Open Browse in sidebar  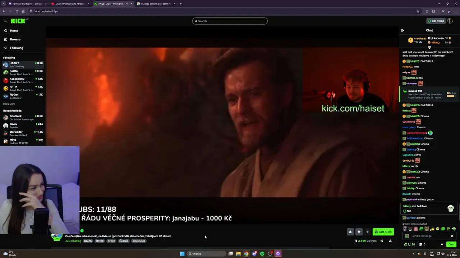point(15,39)
